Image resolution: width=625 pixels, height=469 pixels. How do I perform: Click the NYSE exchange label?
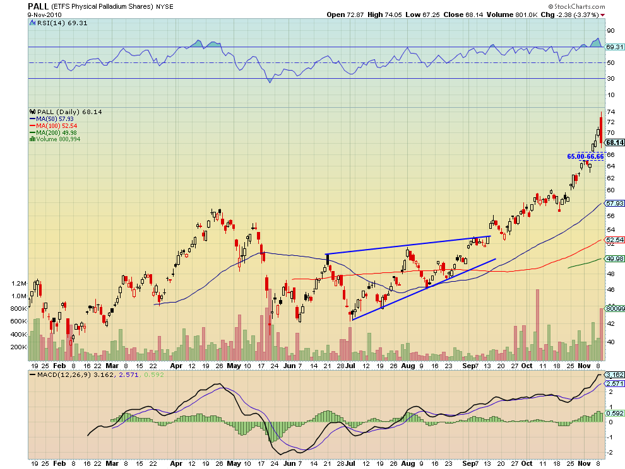point(165,7)
